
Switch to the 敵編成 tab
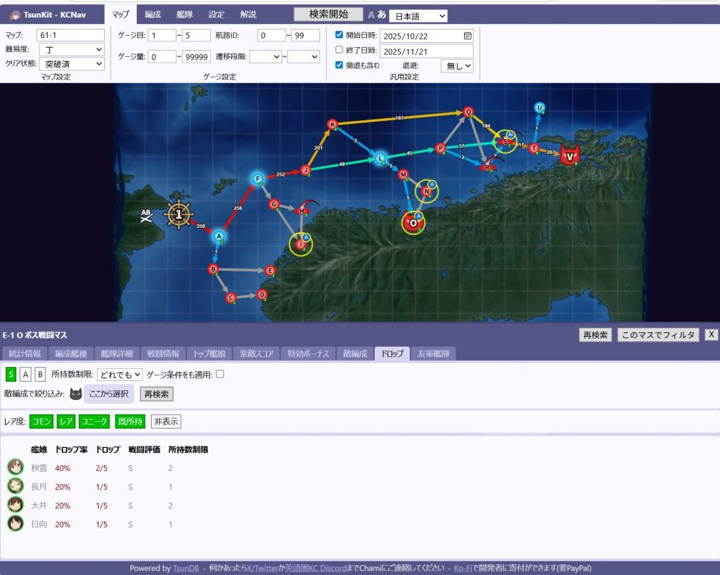coord(354,354)
